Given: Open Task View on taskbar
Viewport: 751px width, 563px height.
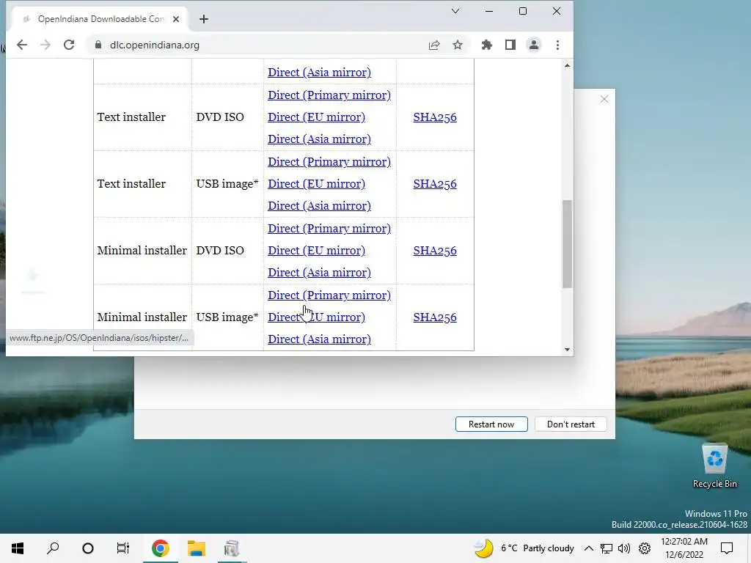Looking at the screenshot, I should [123, 548].
